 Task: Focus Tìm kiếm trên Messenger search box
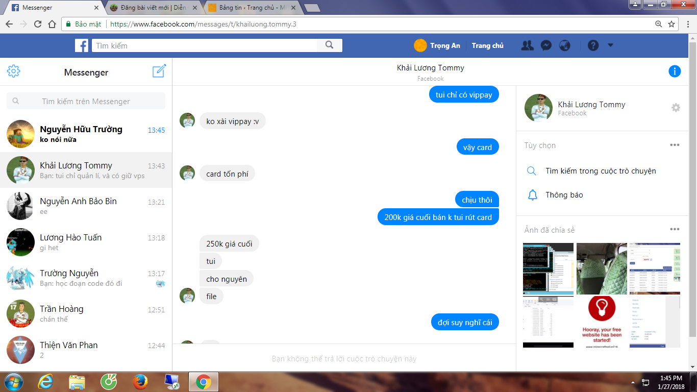coord(86,101)
